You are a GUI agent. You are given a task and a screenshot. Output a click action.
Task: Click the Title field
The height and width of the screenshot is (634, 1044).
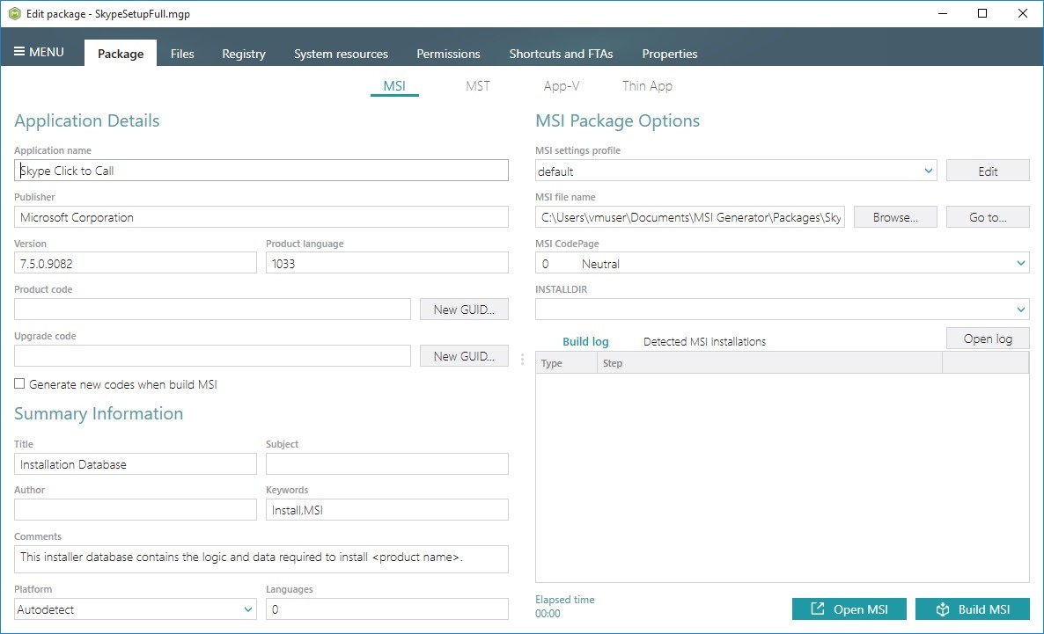coord(136,463)
